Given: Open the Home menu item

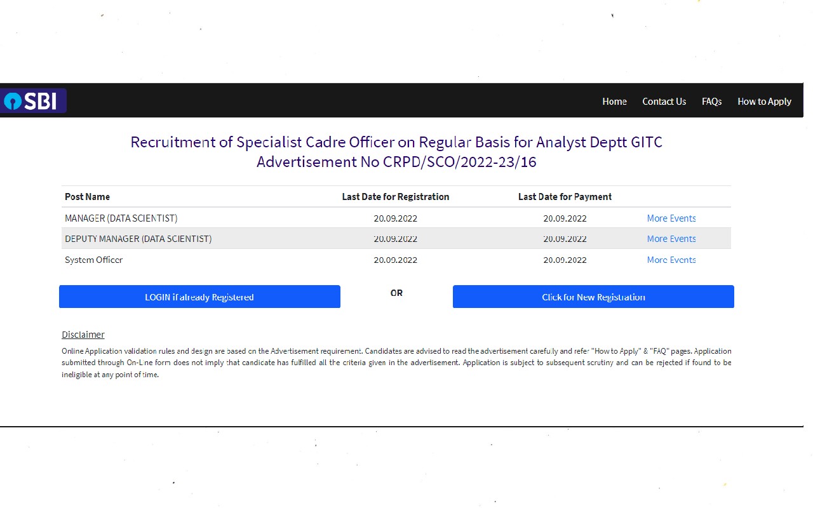Looking at the screenshot, I should tap(614, 102).
